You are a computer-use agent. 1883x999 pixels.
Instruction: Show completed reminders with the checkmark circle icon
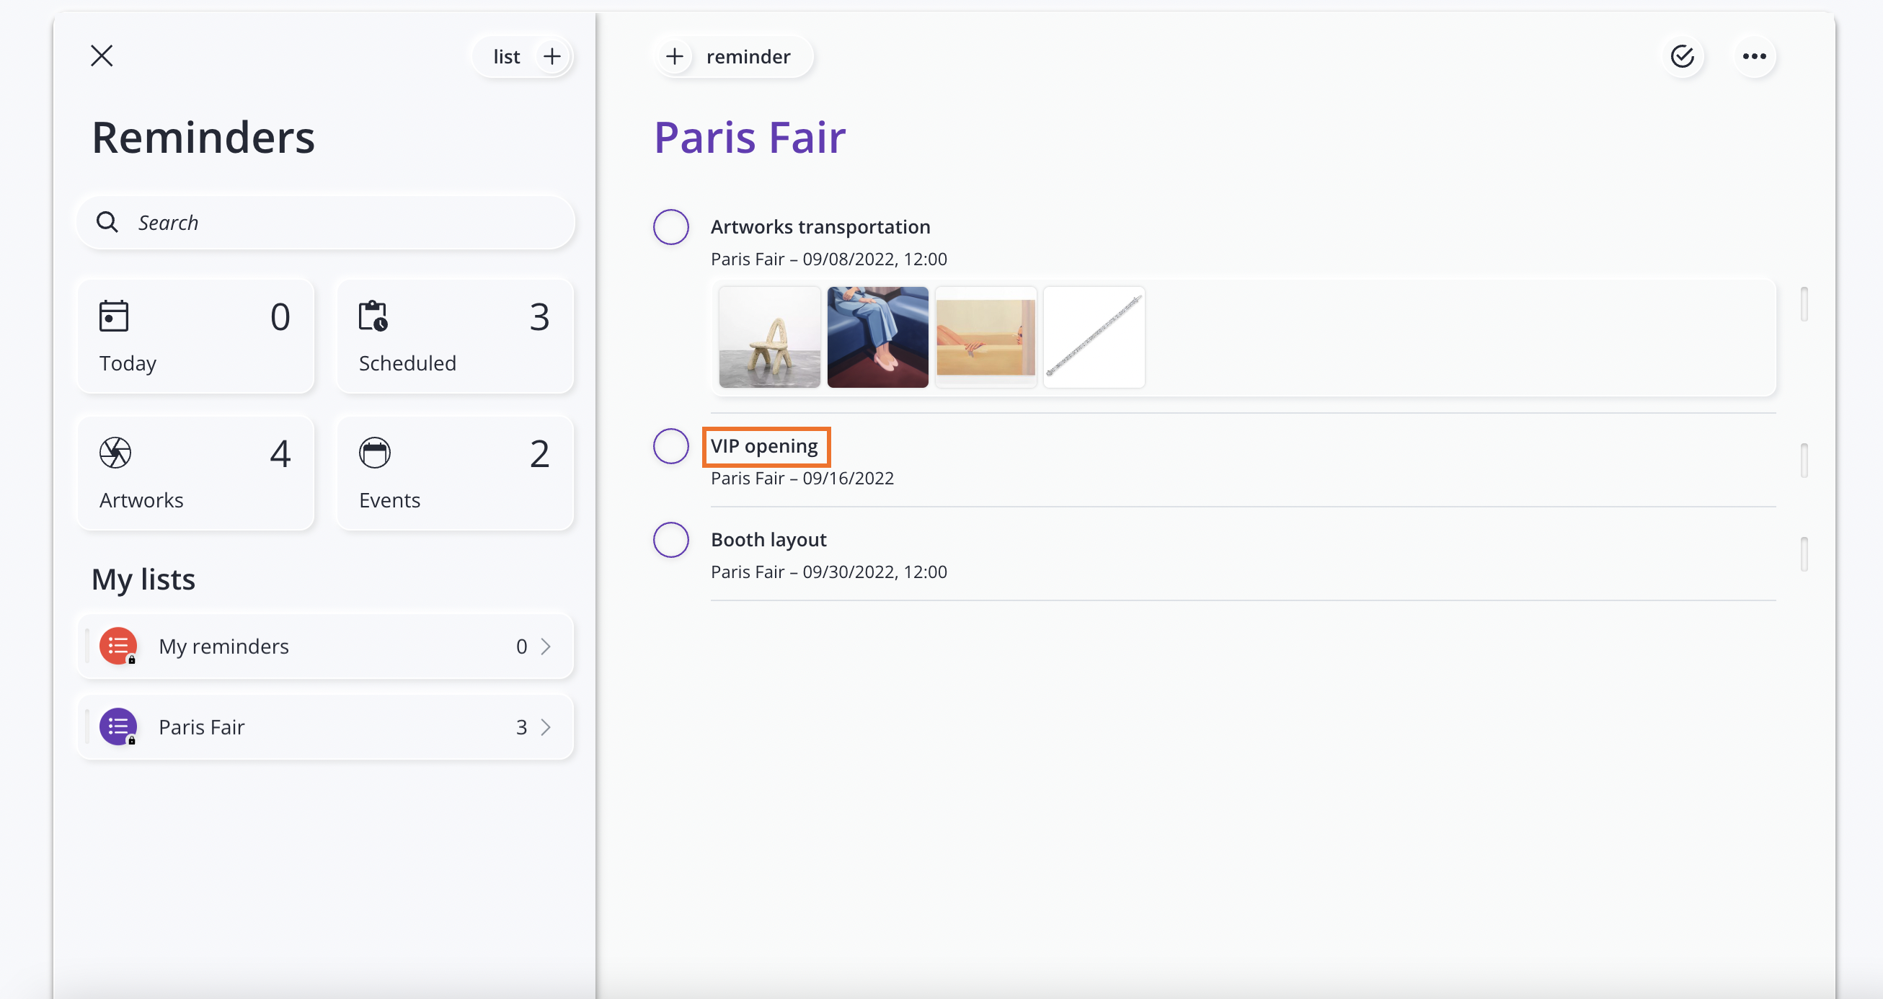(x=1683, y=56)
